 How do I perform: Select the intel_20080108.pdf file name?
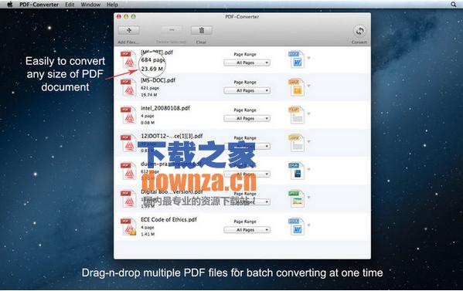tap(165, 108)
